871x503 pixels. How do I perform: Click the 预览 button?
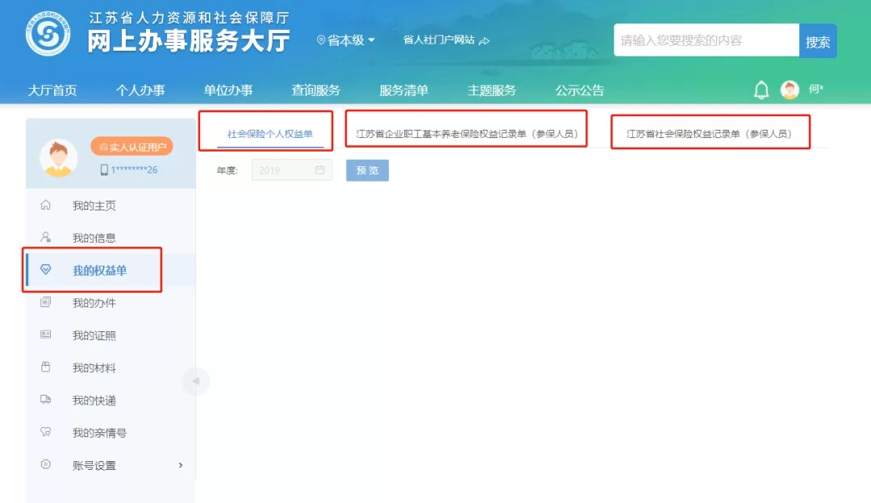(x=367, y=170)
